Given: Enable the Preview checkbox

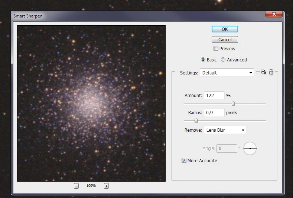Looking at the screenshot, I should point(216,48).
